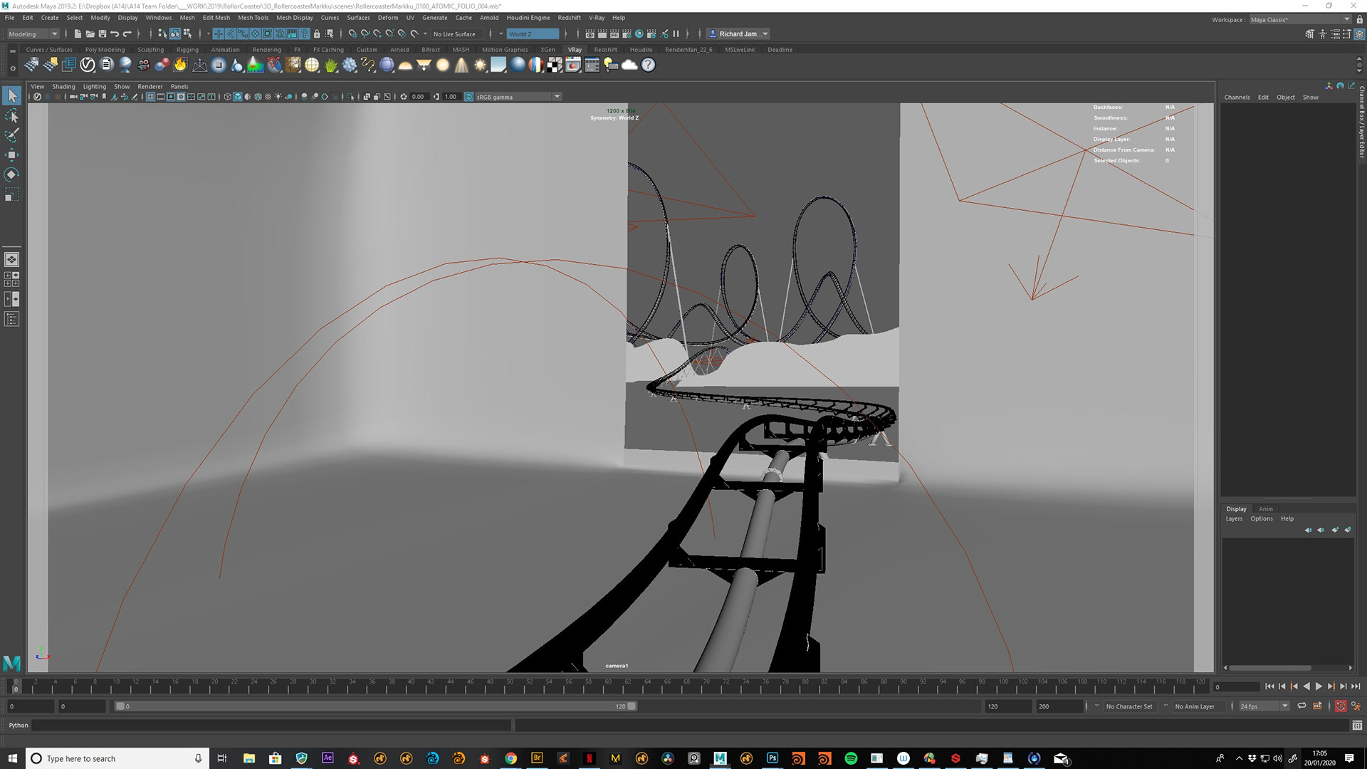Click the V-Ray cloud shelf icon
1367x769 pixels.
[x=629, y=65]
